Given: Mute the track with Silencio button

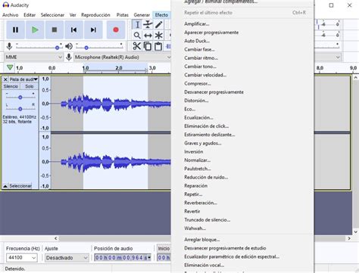Looking at the screenshot, I should point(11,86).
